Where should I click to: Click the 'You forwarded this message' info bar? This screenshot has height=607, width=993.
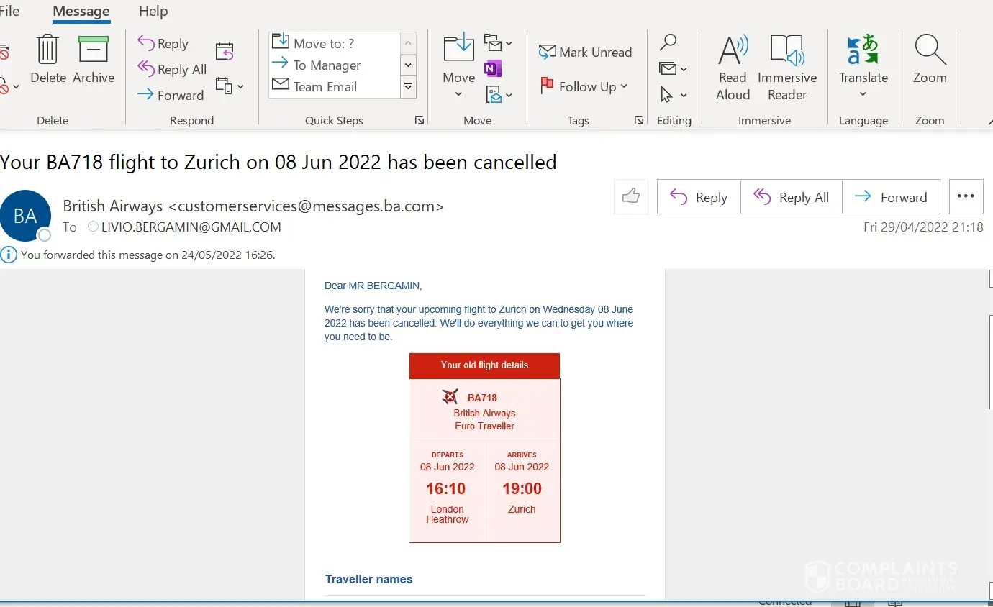click(148, 255)
